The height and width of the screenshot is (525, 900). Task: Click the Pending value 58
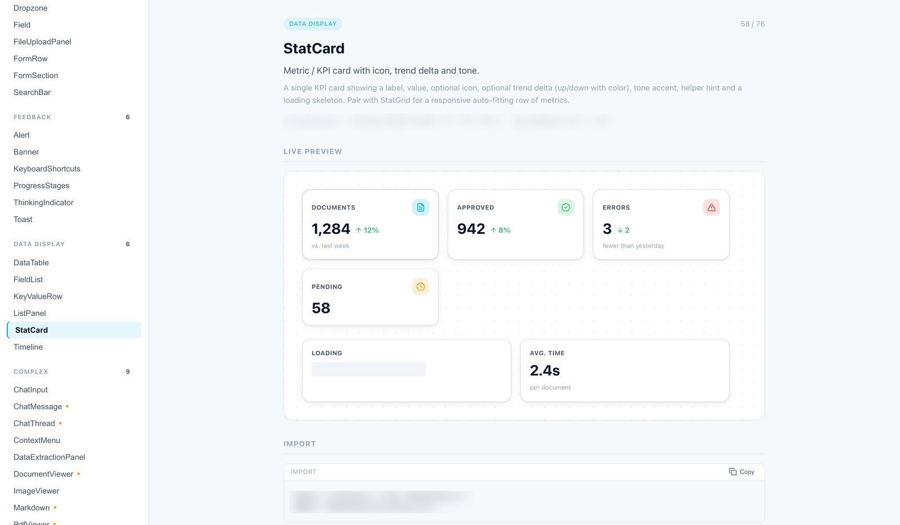coord(321,308)
